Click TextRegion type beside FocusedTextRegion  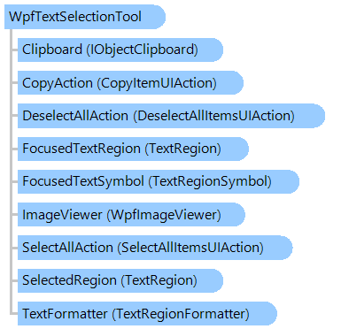pos(183,149)
